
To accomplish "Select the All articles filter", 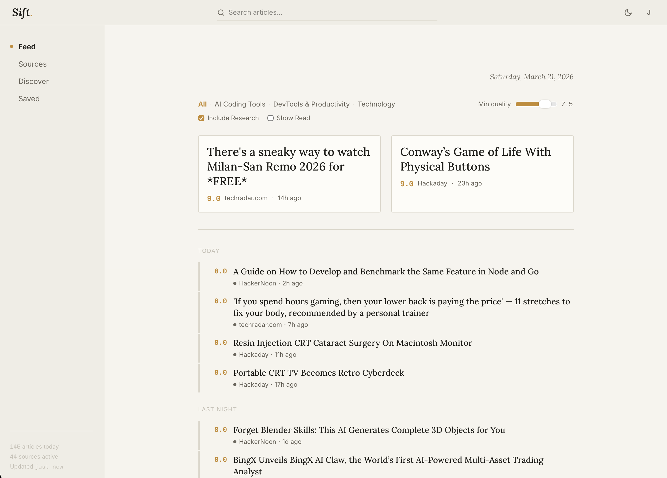I will coord(202,104).
